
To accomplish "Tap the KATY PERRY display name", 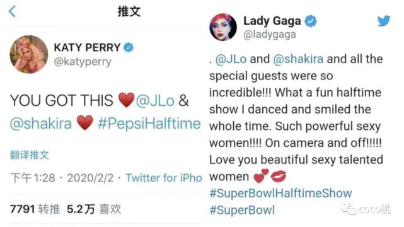I will [x=87, y=47].
